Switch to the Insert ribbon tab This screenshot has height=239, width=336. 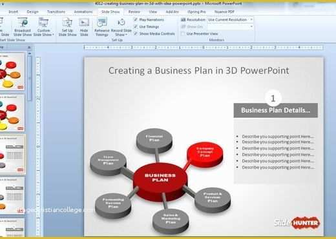point(13,12)
